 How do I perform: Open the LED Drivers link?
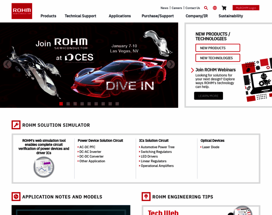(x=149, y=157)
